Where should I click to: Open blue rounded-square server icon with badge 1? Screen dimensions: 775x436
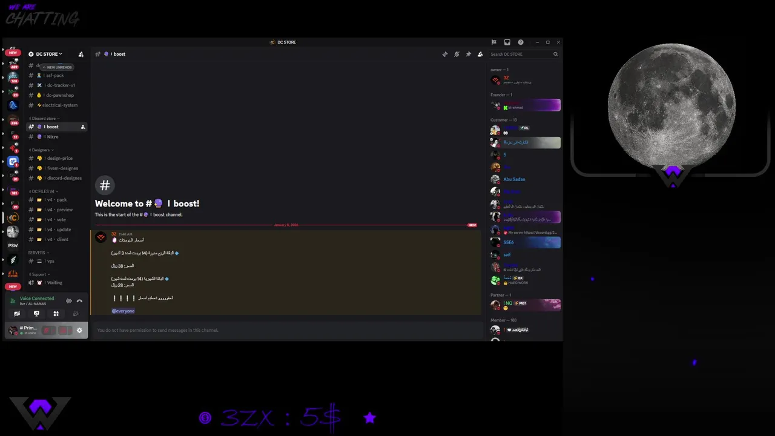[x=13, y=161]
